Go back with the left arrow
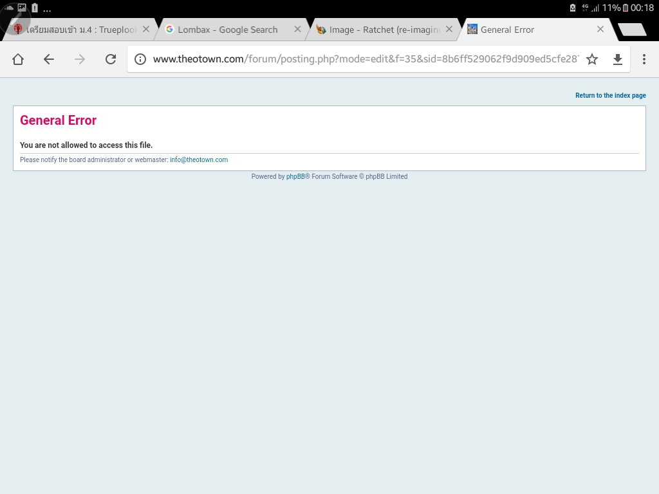Screen dimensions: 659x494 [49, 59]
